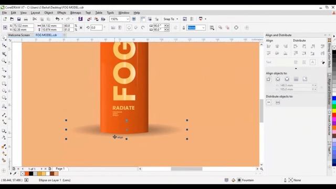Click the blue swatch in color palette

click(x=334, y=99)
